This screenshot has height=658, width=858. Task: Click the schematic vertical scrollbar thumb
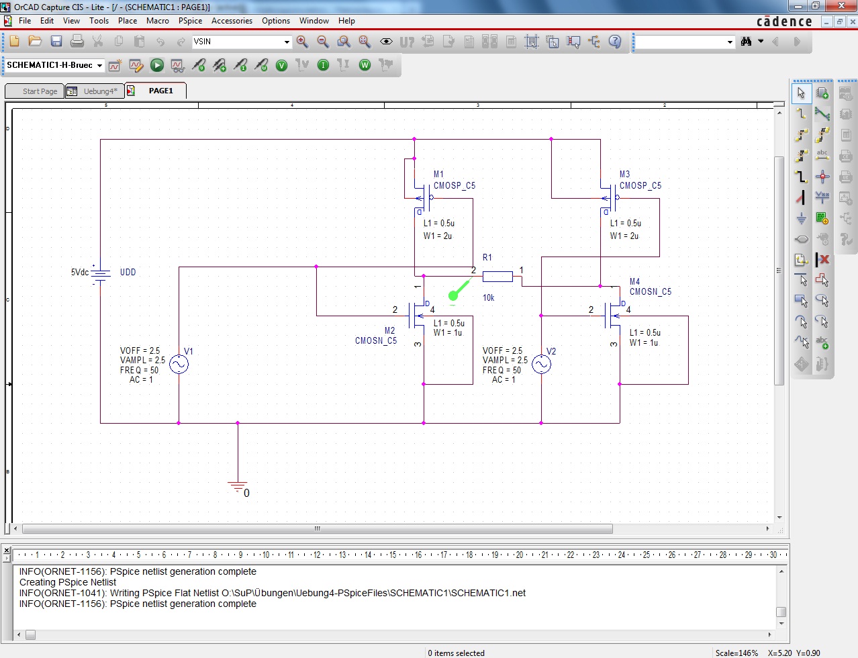pos(779,271)
